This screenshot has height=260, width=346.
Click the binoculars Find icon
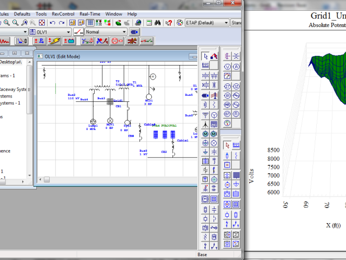(158, 23)
